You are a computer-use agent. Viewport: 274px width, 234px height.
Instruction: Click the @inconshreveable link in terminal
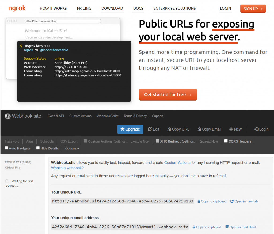(x=54, y=50)
